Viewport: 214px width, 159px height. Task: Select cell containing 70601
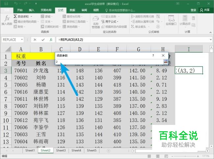click(x=21, y=70)
